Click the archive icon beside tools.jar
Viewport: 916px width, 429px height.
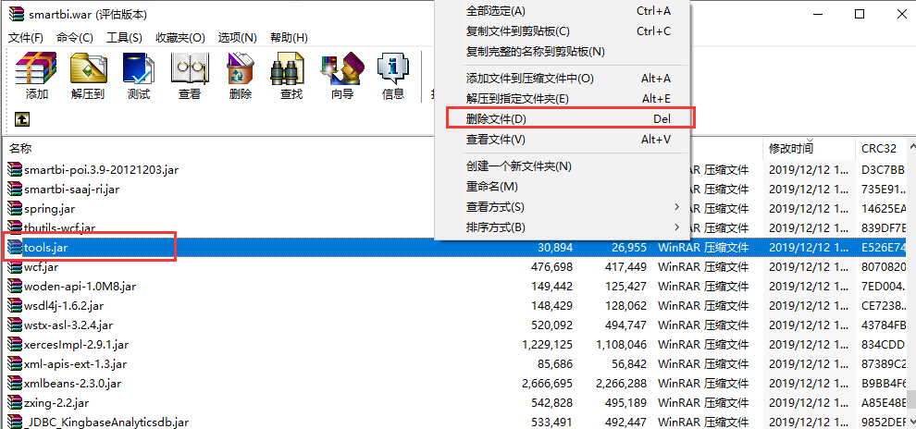click(14, 248)
